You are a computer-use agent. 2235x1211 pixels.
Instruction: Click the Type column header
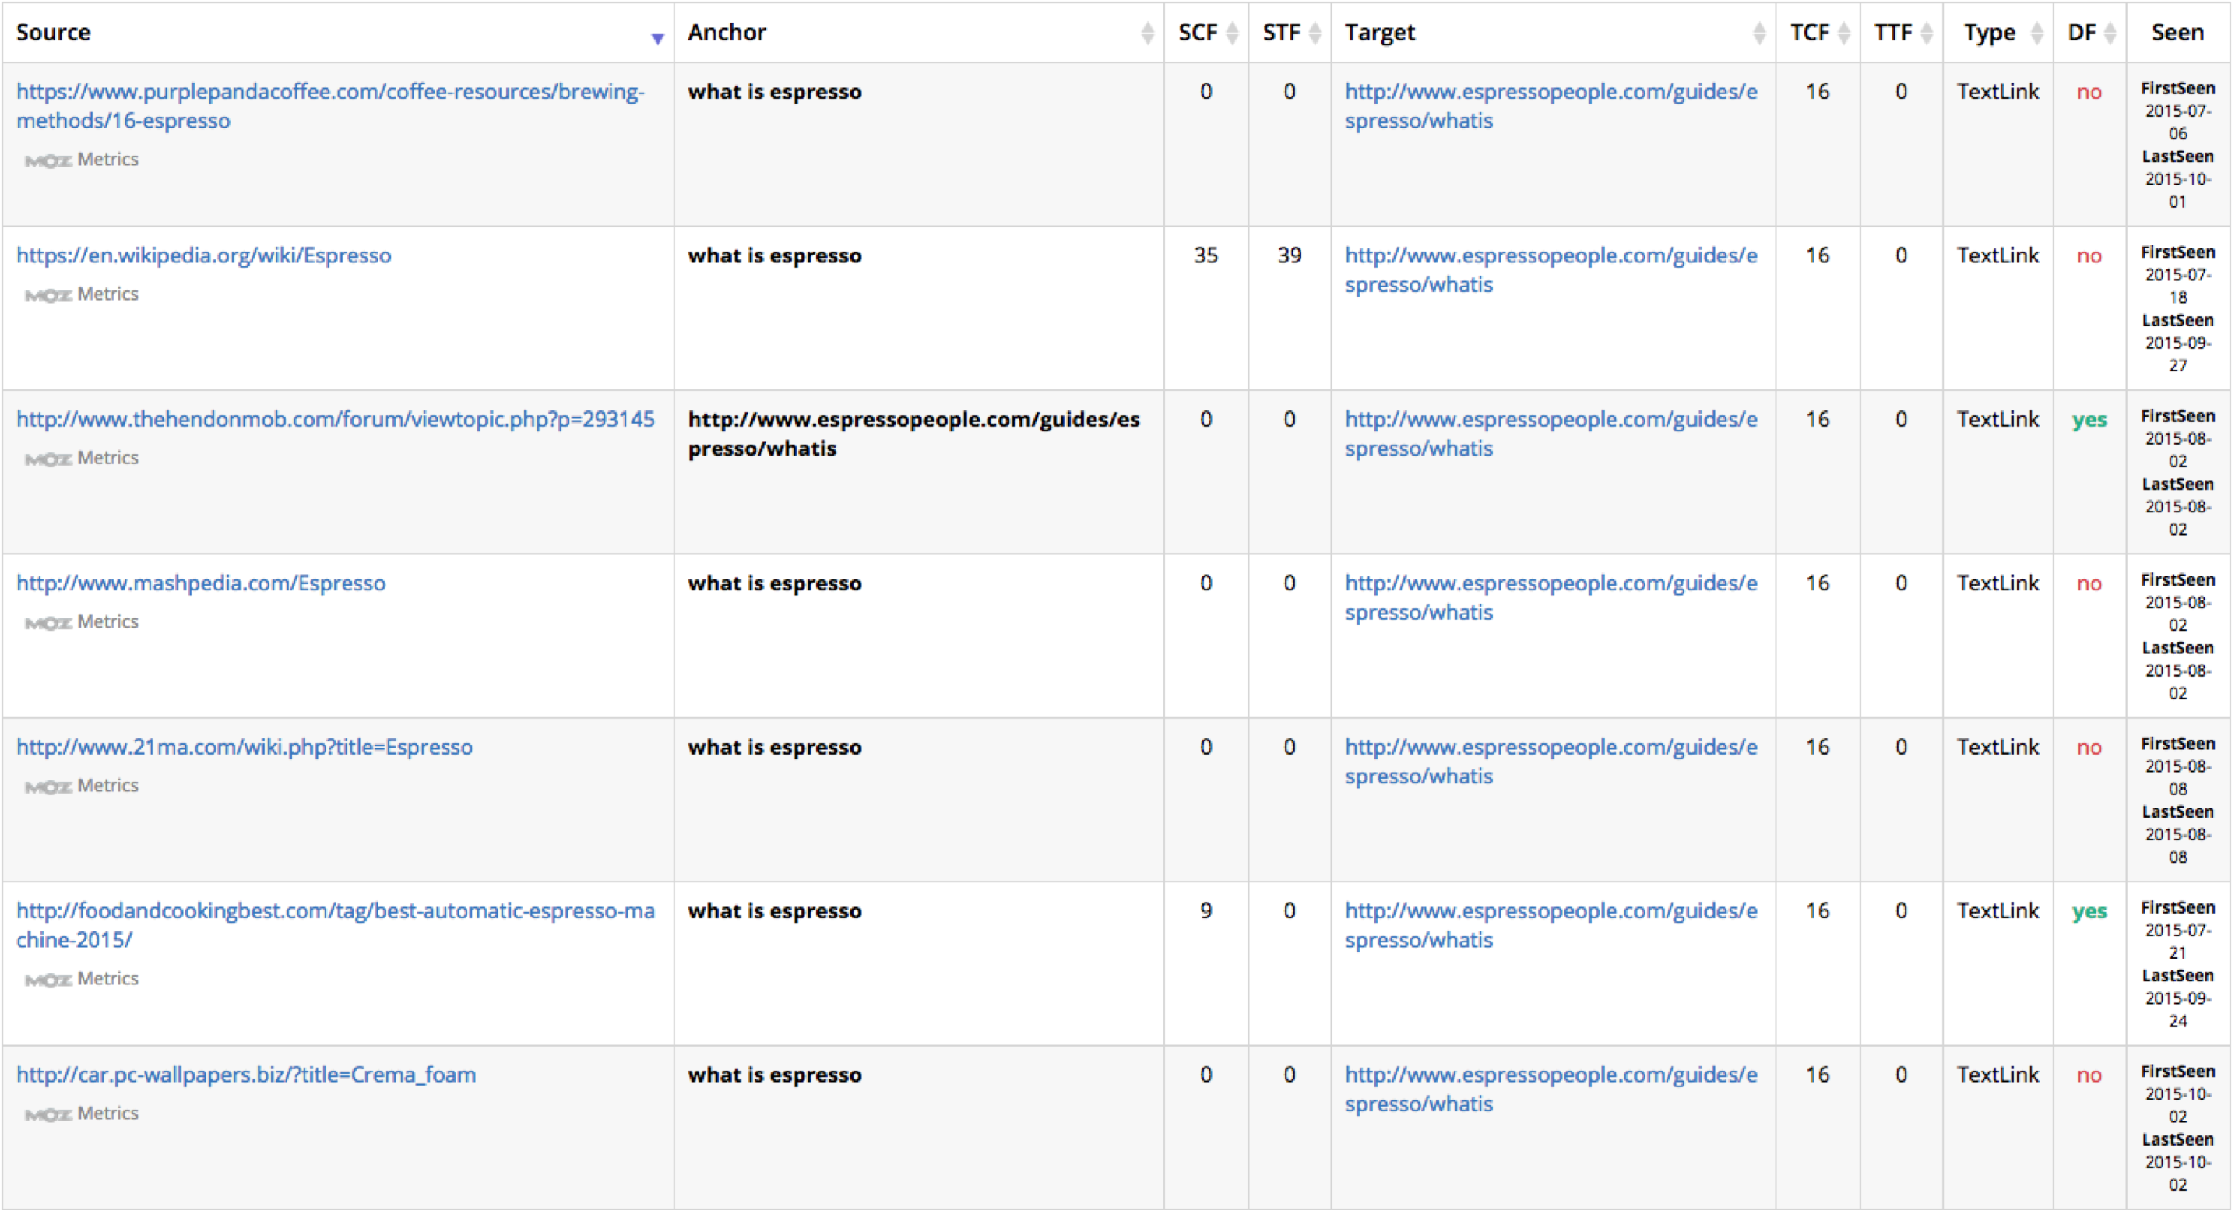click(x=1998, y=32)
